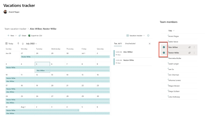Click Alex Wilber event in July 24 week

pyautogui.click(x=57, y=103)
